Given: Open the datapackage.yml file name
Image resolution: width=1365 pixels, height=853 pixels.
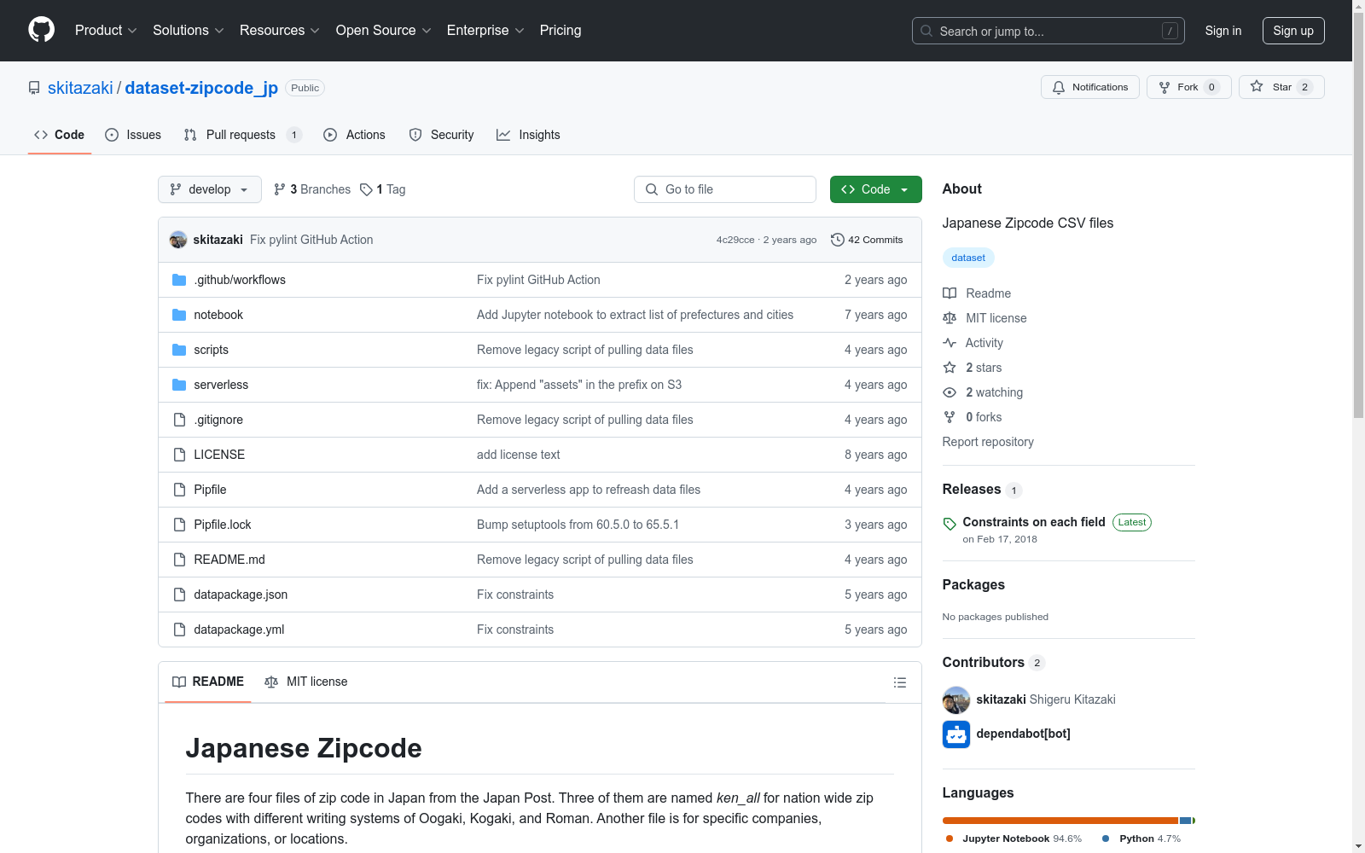Looking at the screenshot, I should click(239, 630).
